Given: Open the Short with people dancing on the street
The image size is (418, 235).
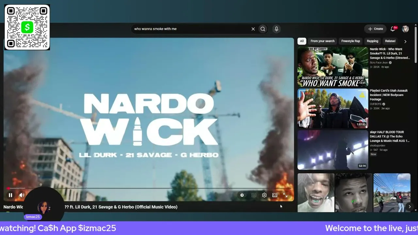Looking at the screenshot, I should click(392, 193).
